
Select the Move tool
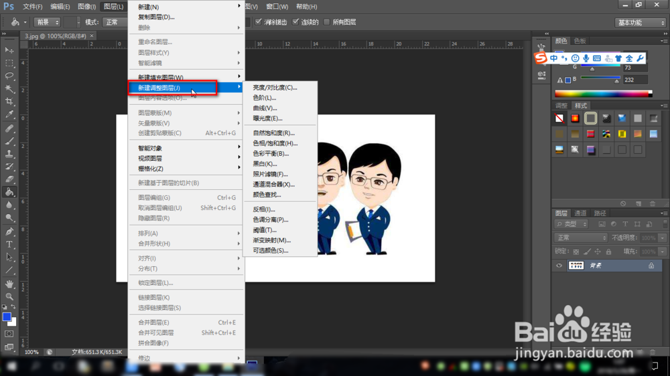tap(9, 50)
